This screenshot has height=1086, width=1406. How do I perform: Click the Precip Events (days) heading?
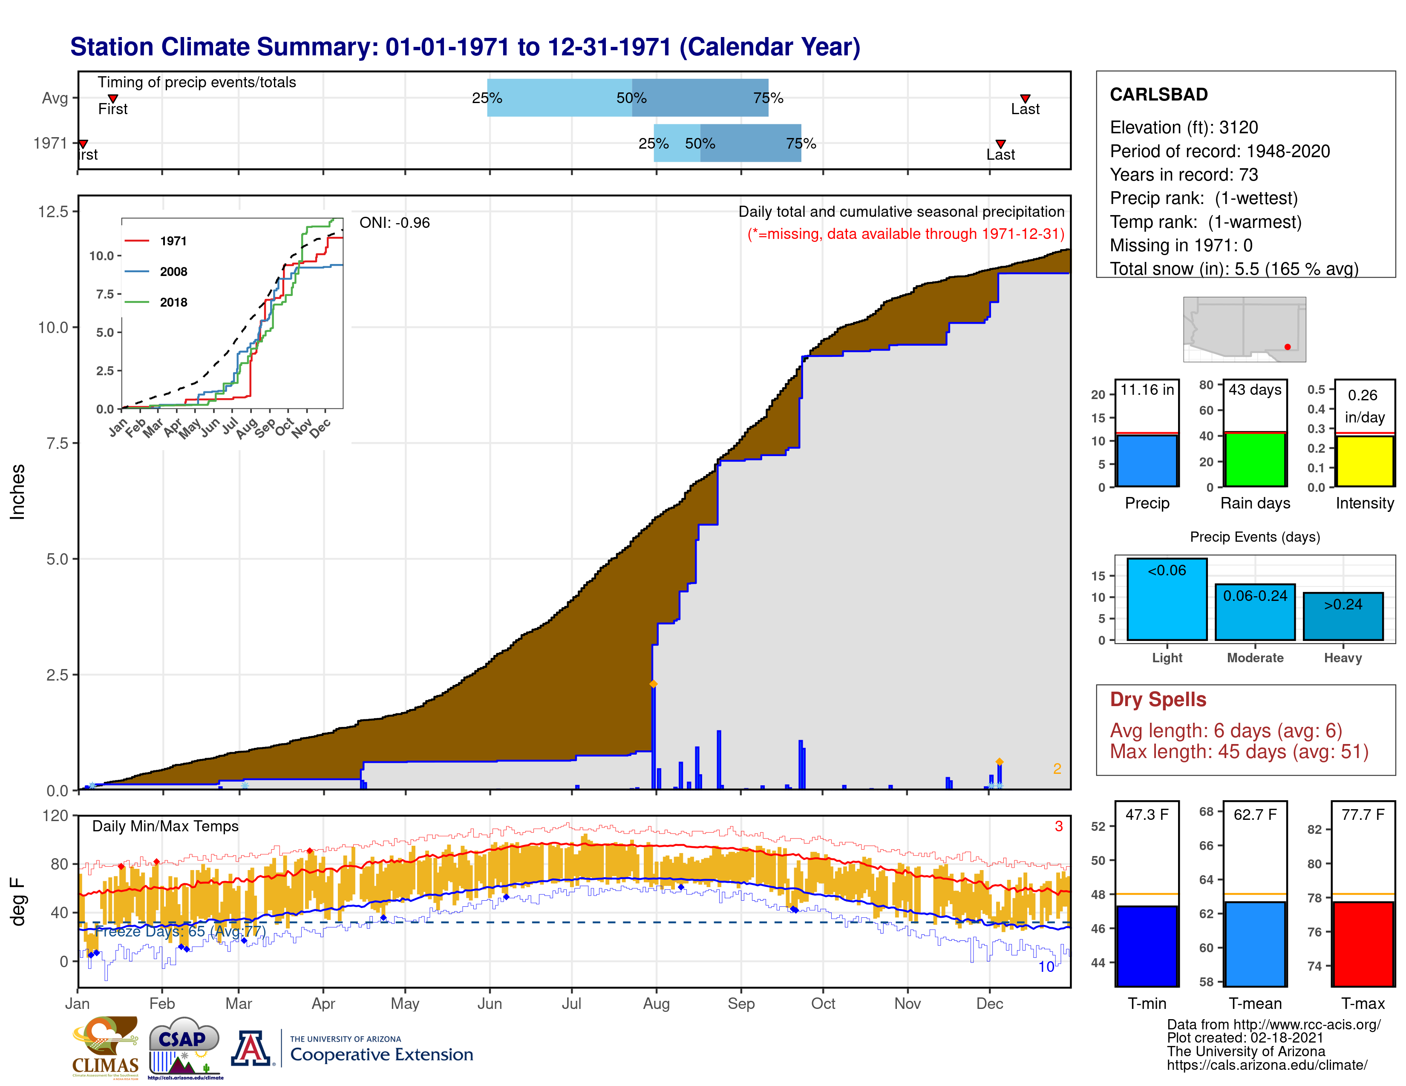(1255, 537)
